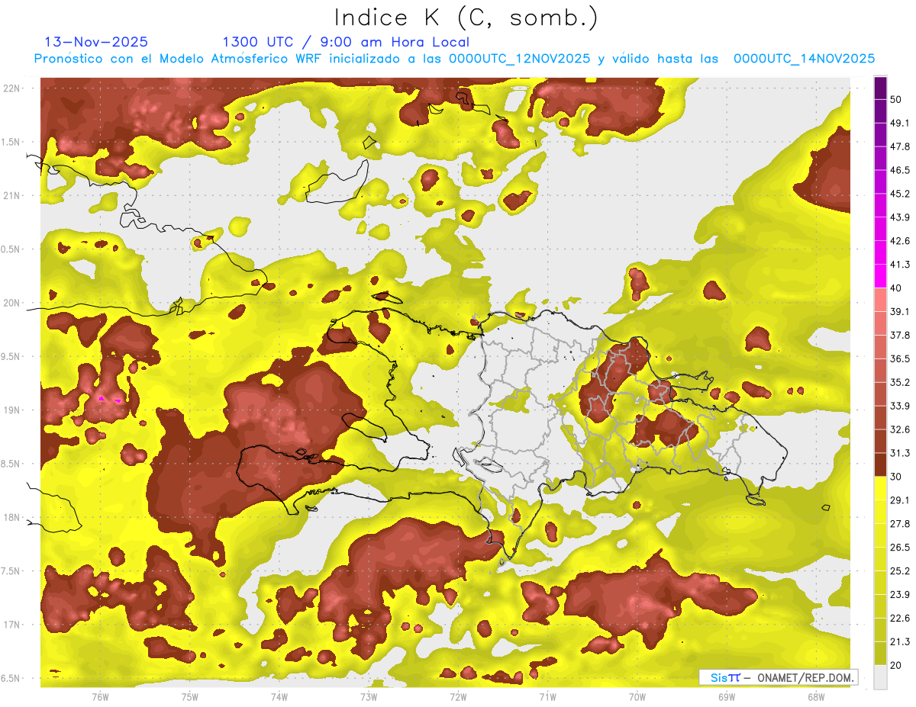Click the '69W' longitude axis label

(727, 696)
